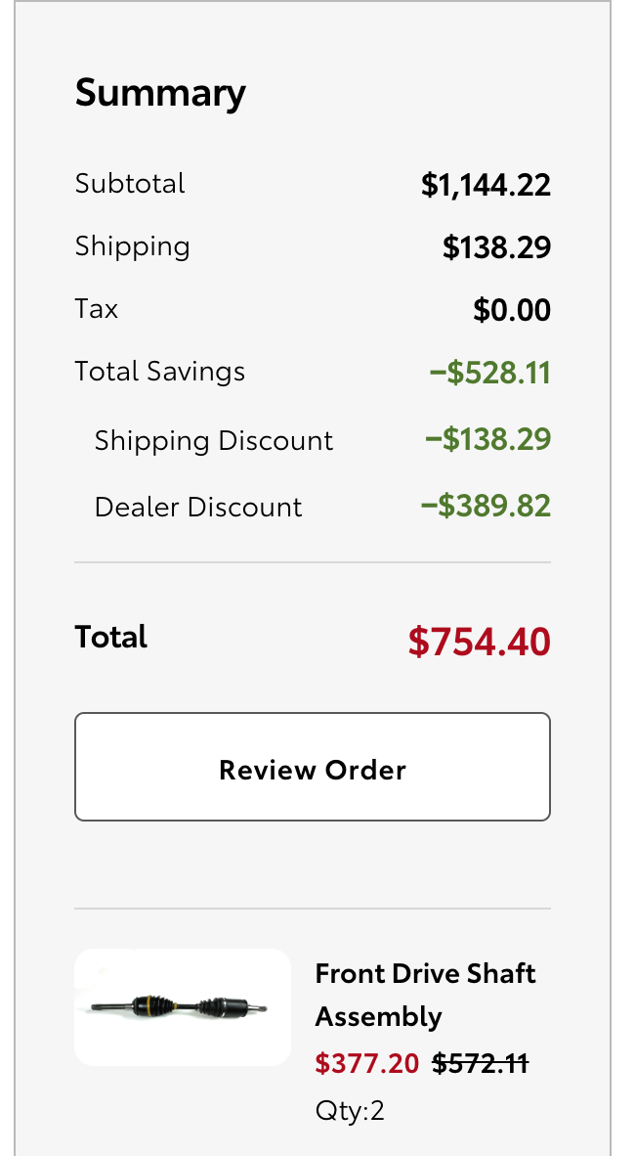This screenshot has height=1156, width=635.
Task: Click the Summary heading
Action: click(x=160, y=93)
